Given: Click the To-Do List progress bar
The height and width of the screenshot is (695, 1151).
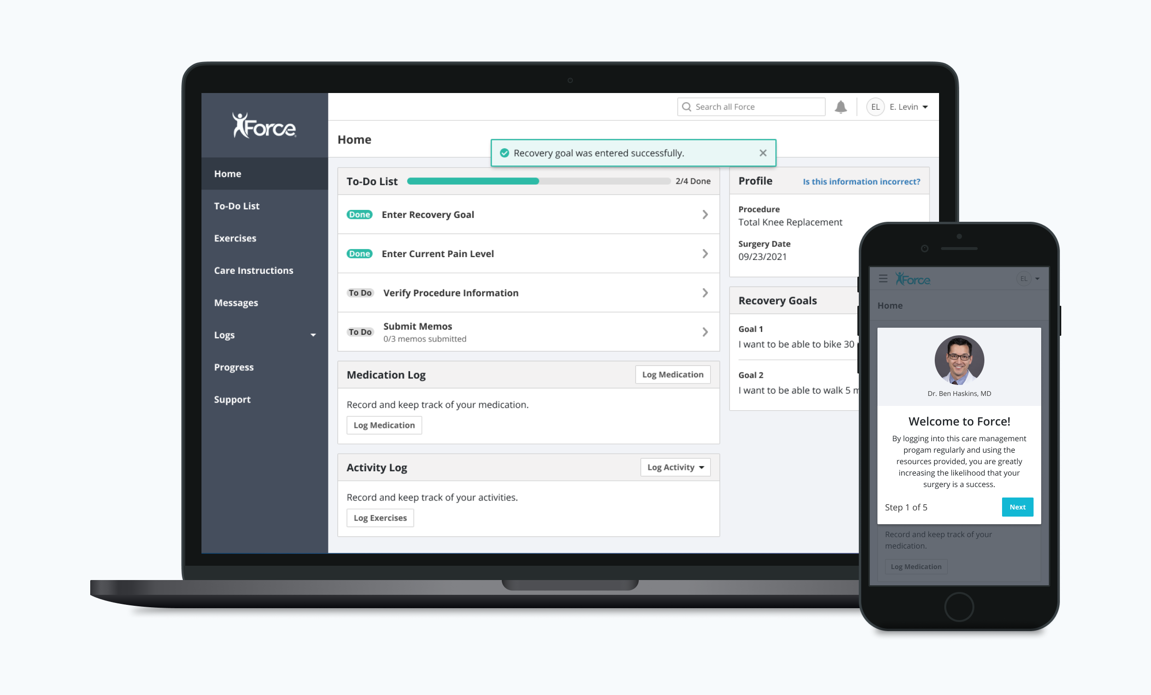Looking at the screenshot, I should click(x=539, y=181).
